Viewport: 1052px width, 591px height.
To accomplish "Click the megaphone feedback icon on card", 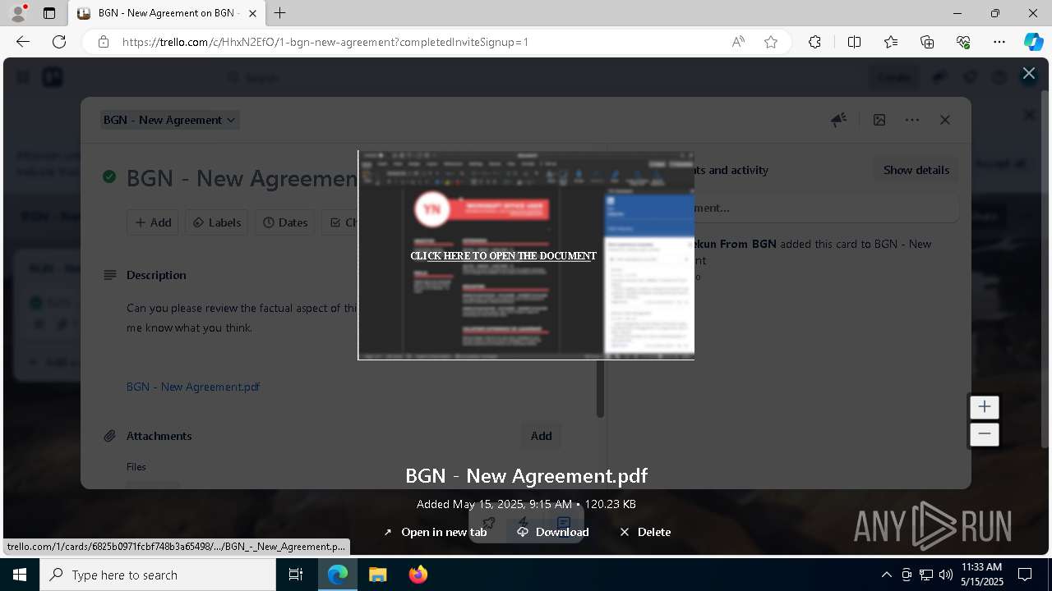I will 838,120.
